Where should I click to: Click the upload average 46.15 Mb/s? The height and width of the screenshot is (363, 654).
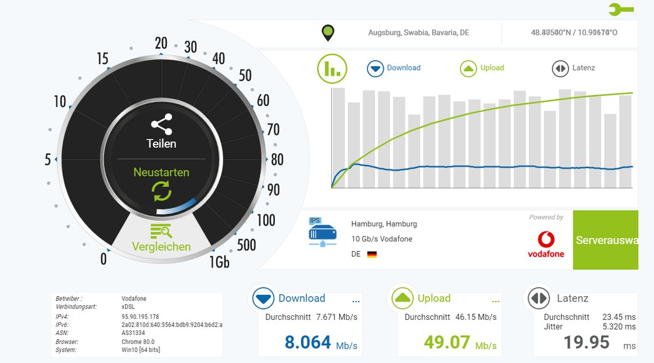tap(476, 317)
